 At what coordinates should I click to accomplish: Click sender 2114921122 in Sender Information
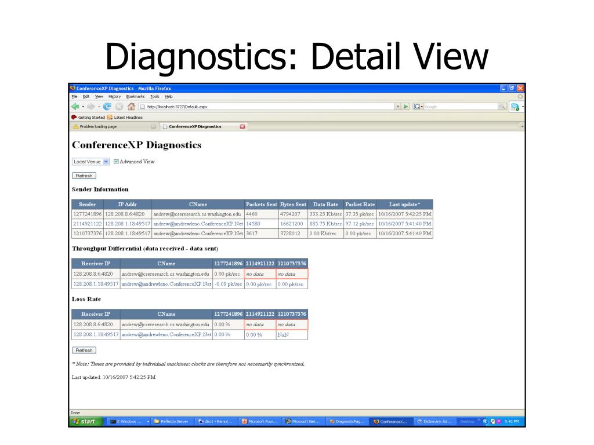point(88,224)
